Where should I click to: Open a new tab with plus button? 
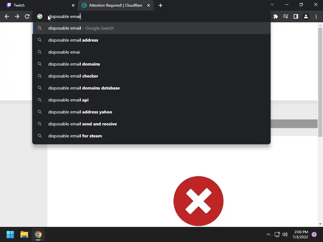[x=161, y=5]
